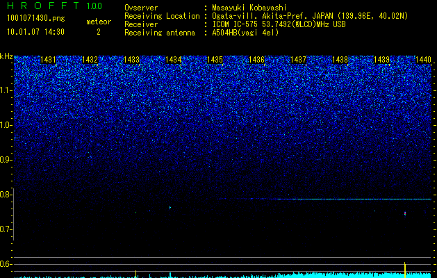Click the receiver ICOM IC-575 53.7492 MHz text
The image size is (437, 278).
279,24
